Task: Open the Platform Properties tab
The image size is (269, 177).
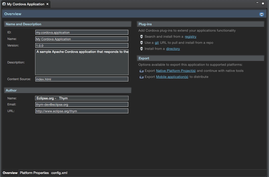Action: pos(34,173)
